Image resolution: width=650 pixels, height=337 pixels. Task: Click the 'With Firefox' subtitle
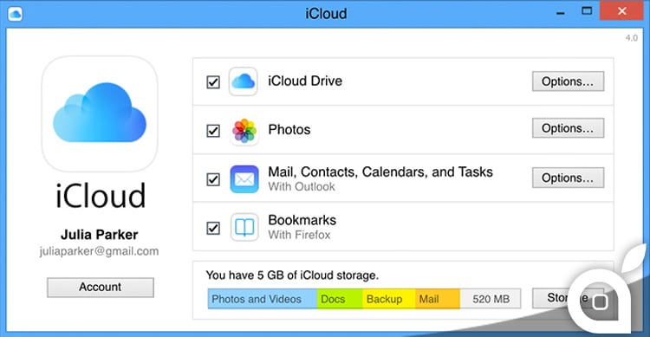pos(299,235)
